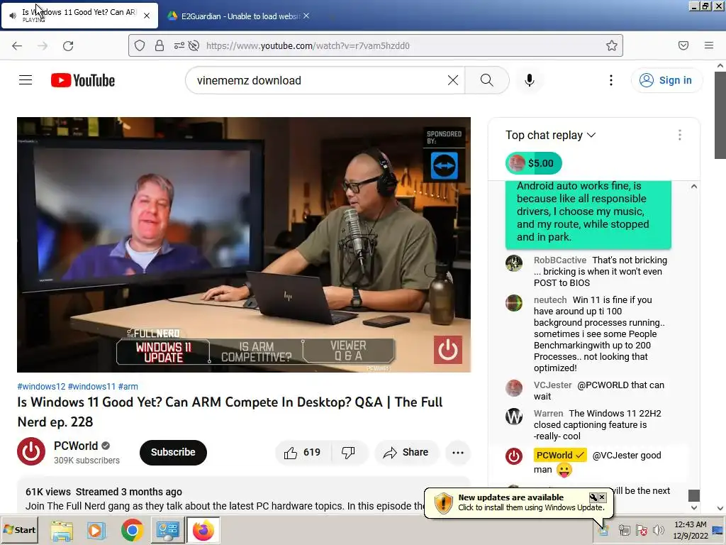
Task: Like the video with thumbs up
Action: 303,452
